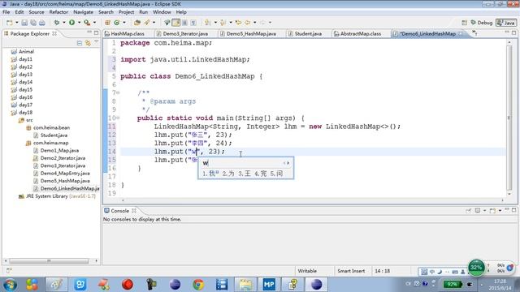Open the Debug configurations dropdown arrow
Screen dimensions: 520x292
pos(64,23)
